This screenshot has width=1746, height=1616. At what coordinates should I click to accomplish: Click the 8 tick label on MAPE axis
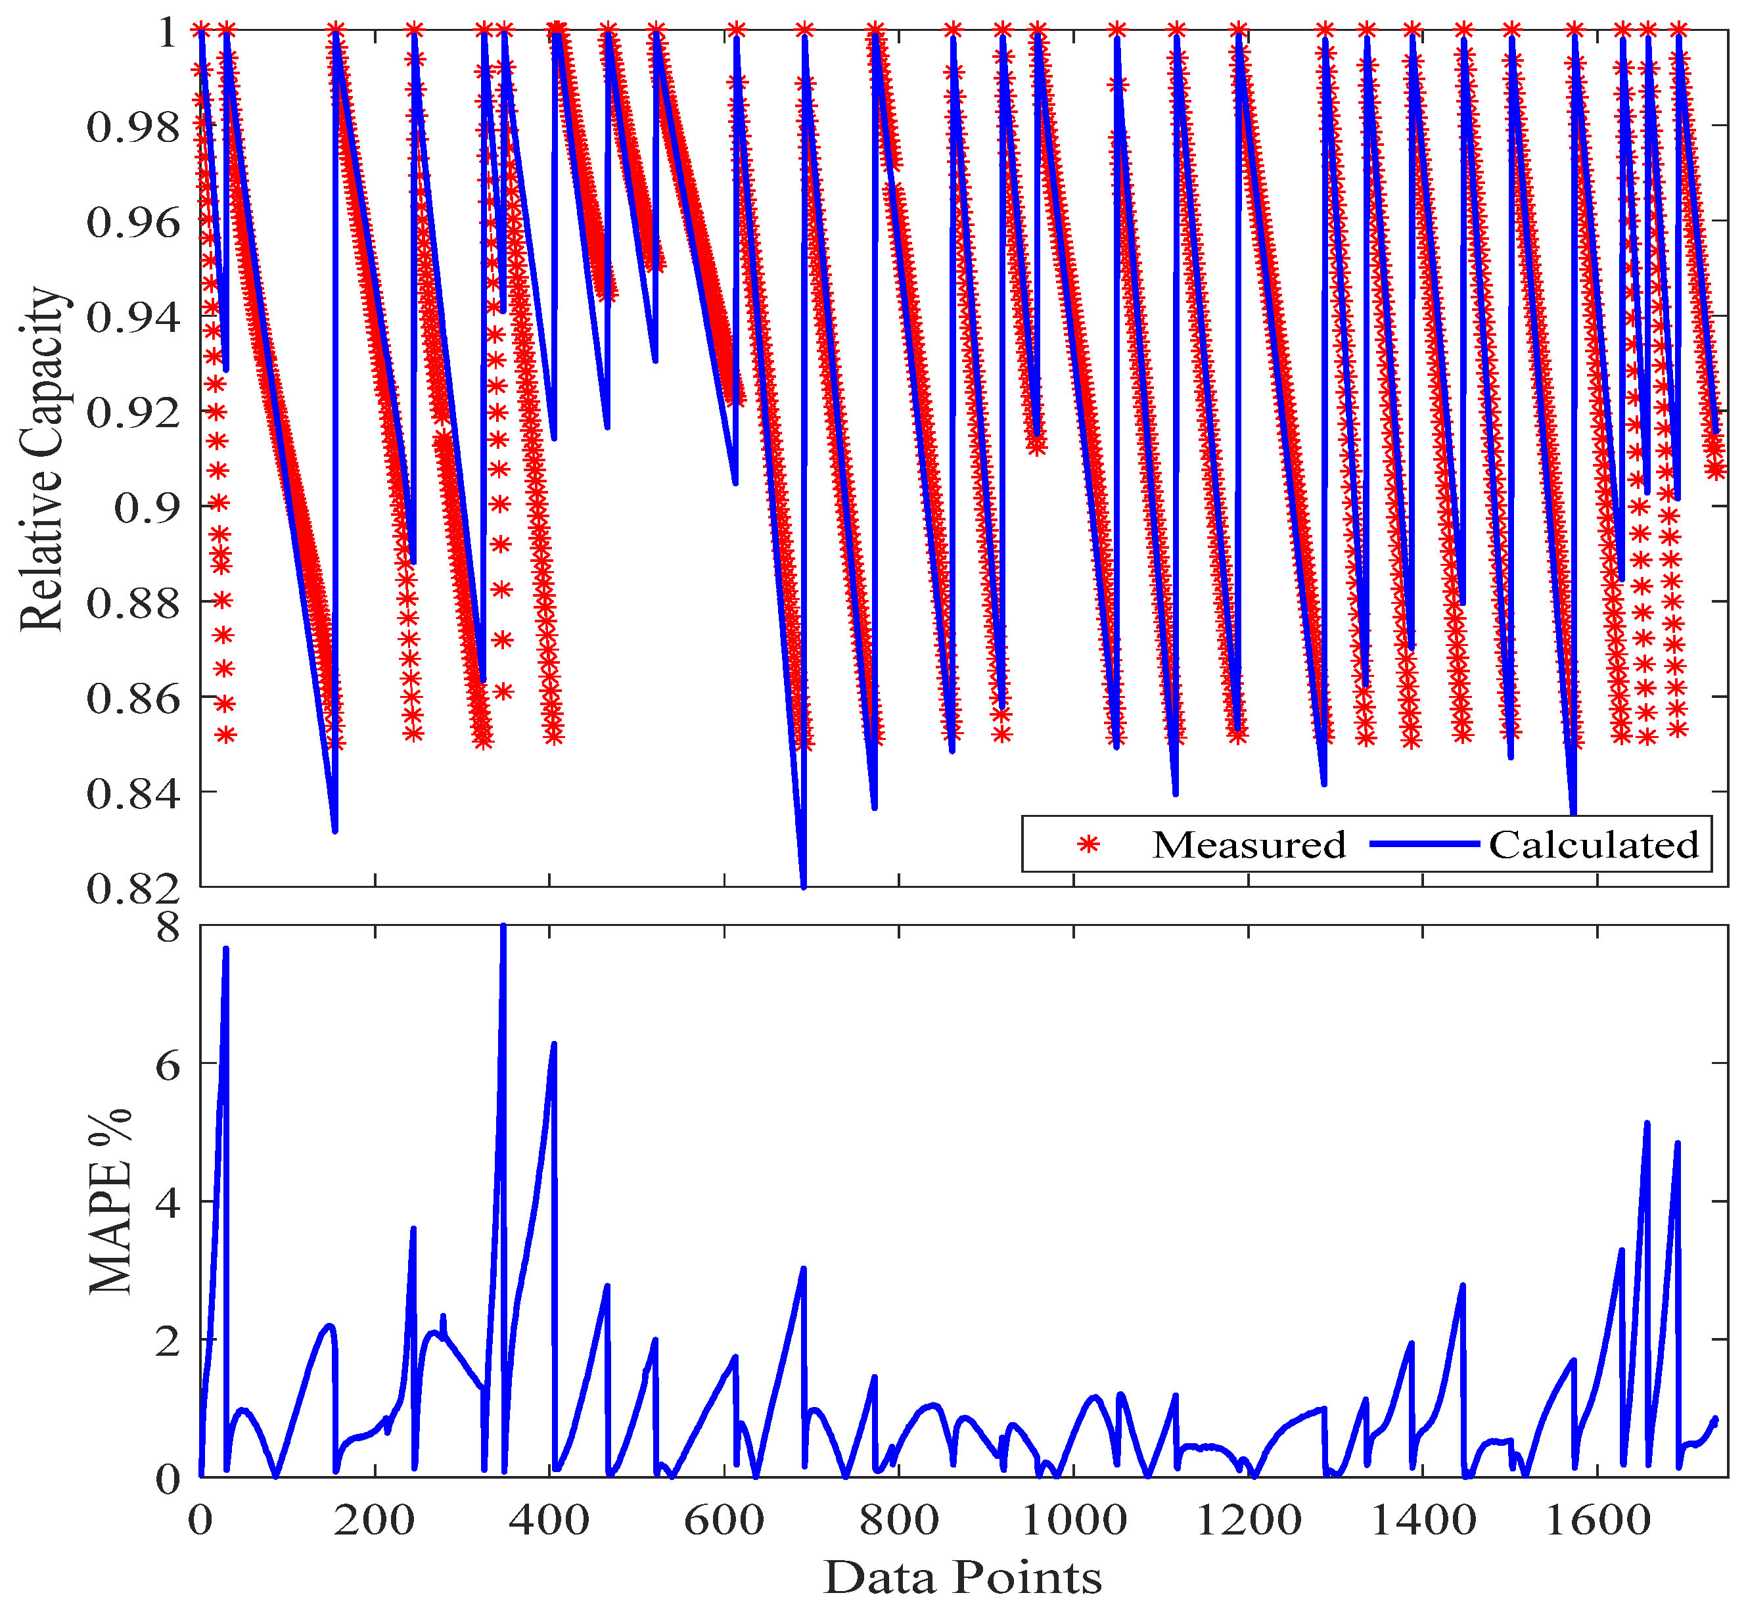pos(168,927)
